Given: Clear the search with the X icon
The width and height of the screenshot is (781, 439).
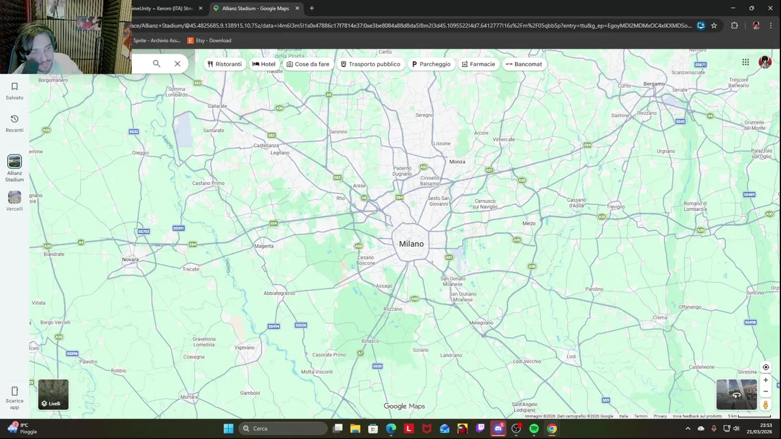Looking at the screenshot, I should [178, 63].
